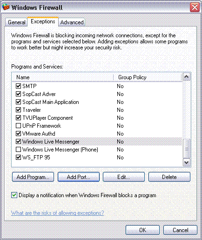The height and width of the screenshot is (240, 202).
Task: Click the vertical scrollbar thumb in the list
Action: pyautogui.click(x=186, y=149)
